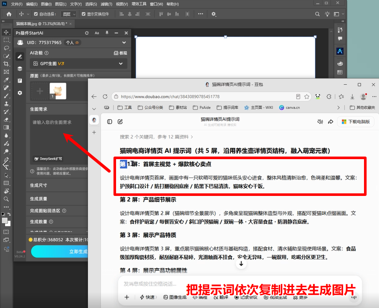This screenshot has height=308, width=379.
Task: Open the StartAI settings gear icon
Action: point(20,93)
